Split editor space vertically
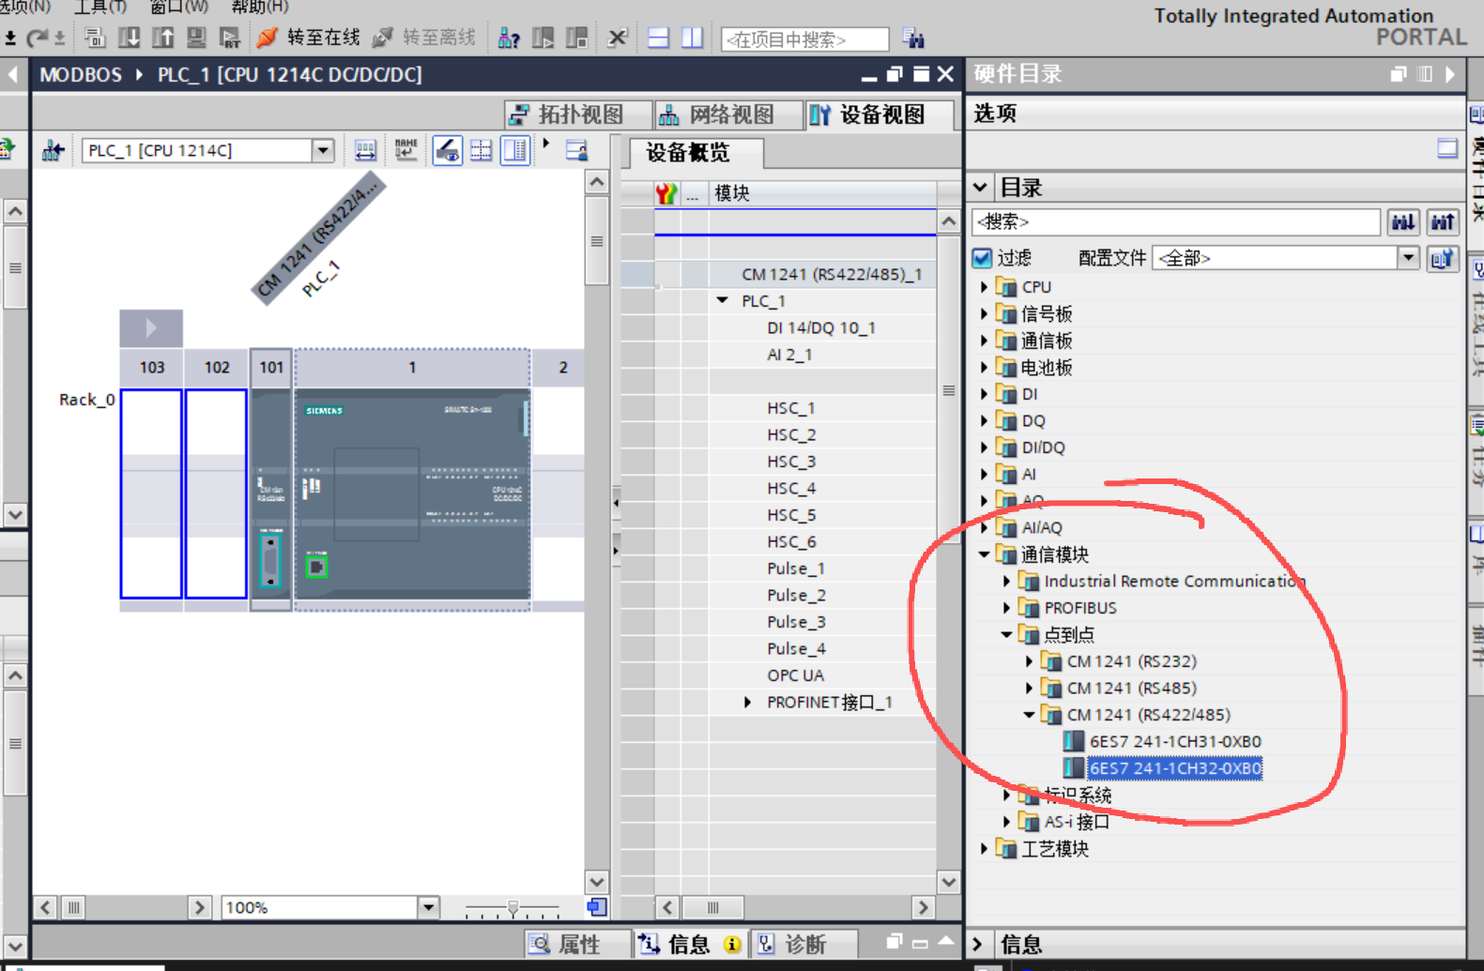The image size is (1484, 971). coord(692,38)
